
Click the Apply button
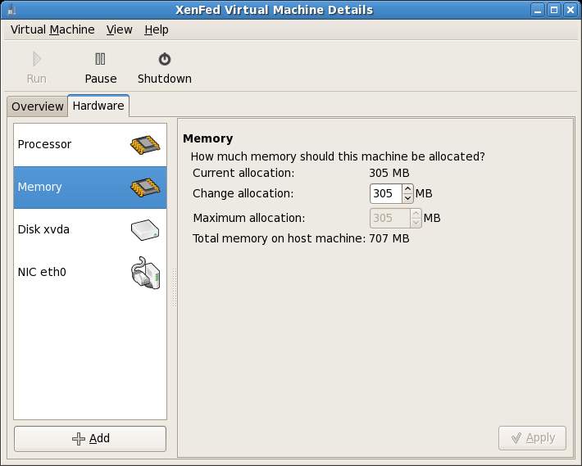point(531,438)
